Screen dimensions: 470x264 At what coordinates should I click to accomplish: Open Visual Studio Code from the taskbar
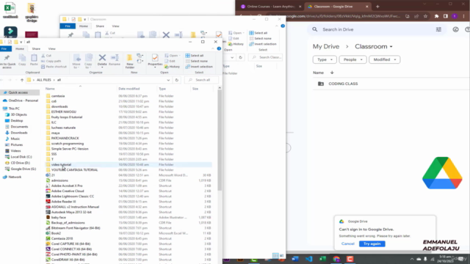[309, 259]
